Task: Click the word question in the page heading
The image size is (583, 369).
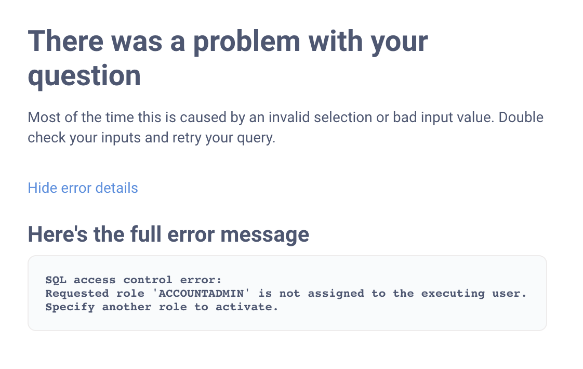Action: [x=84, y=75]
